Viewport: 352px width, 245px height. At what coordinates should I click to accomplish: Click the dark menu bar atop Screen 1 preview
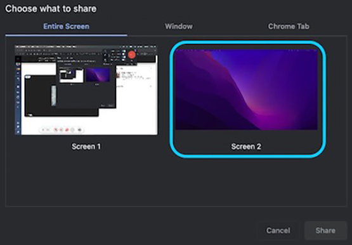pos(86,47)
